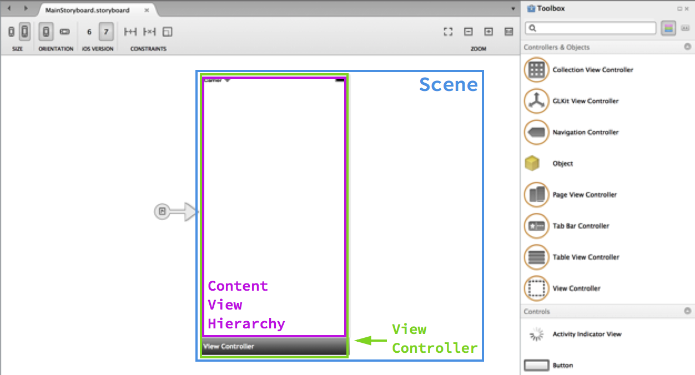Click the zoom in plus icon
695x375 pixels.
click(x=488, y=32)
